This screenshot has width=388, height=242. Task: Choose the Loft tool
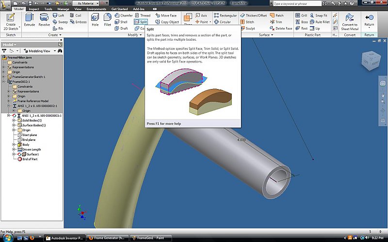click(58, 15)
